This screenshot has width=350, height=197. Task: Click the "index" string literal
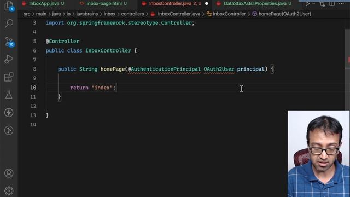[x=102, y=88]
